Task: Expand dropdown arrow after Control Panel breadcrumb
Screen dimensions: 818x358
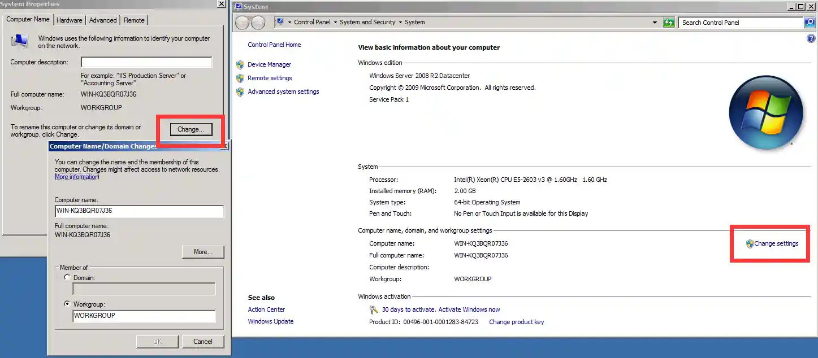Action: 335,23
